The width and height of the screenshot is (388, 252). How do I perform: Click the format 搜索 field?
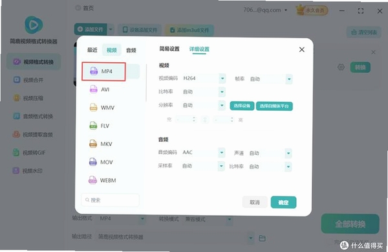[x=111, y=200]
